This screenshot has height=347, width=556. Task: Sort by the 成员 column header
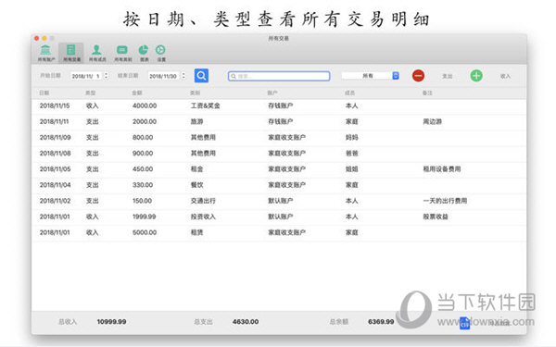coord(349,93)
